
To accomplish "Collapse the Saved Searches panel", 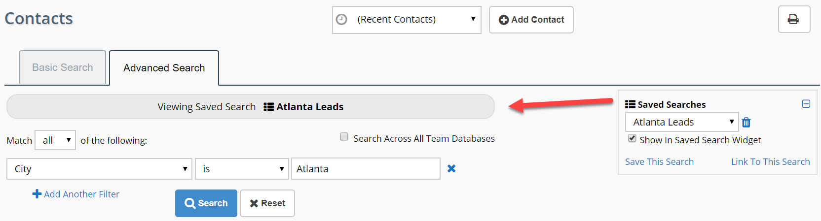I will click(806, 104).
